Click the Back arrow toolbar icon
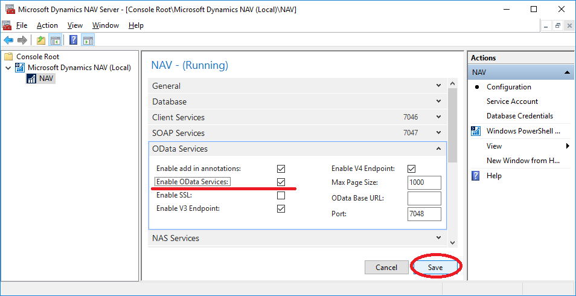The width and height of the screenshot is (576, 296). click(8, 40)
